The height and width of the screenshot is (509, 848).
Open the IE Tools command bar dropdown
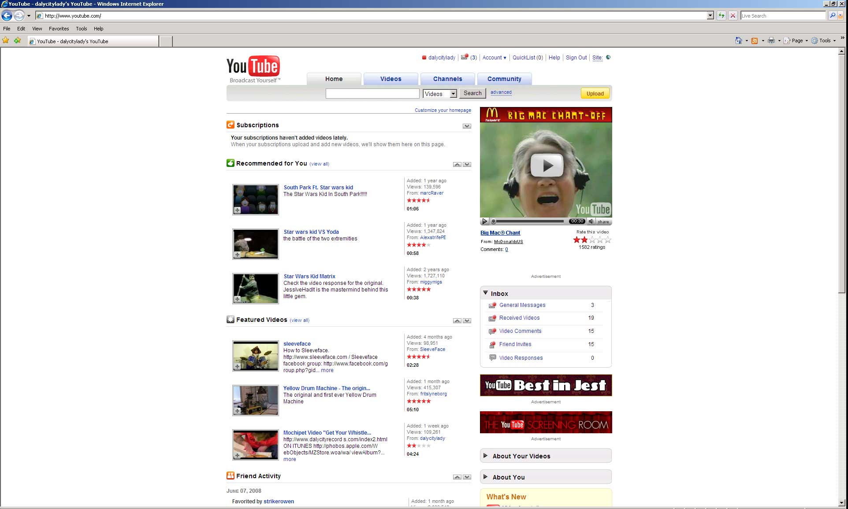tap(824, 41)
